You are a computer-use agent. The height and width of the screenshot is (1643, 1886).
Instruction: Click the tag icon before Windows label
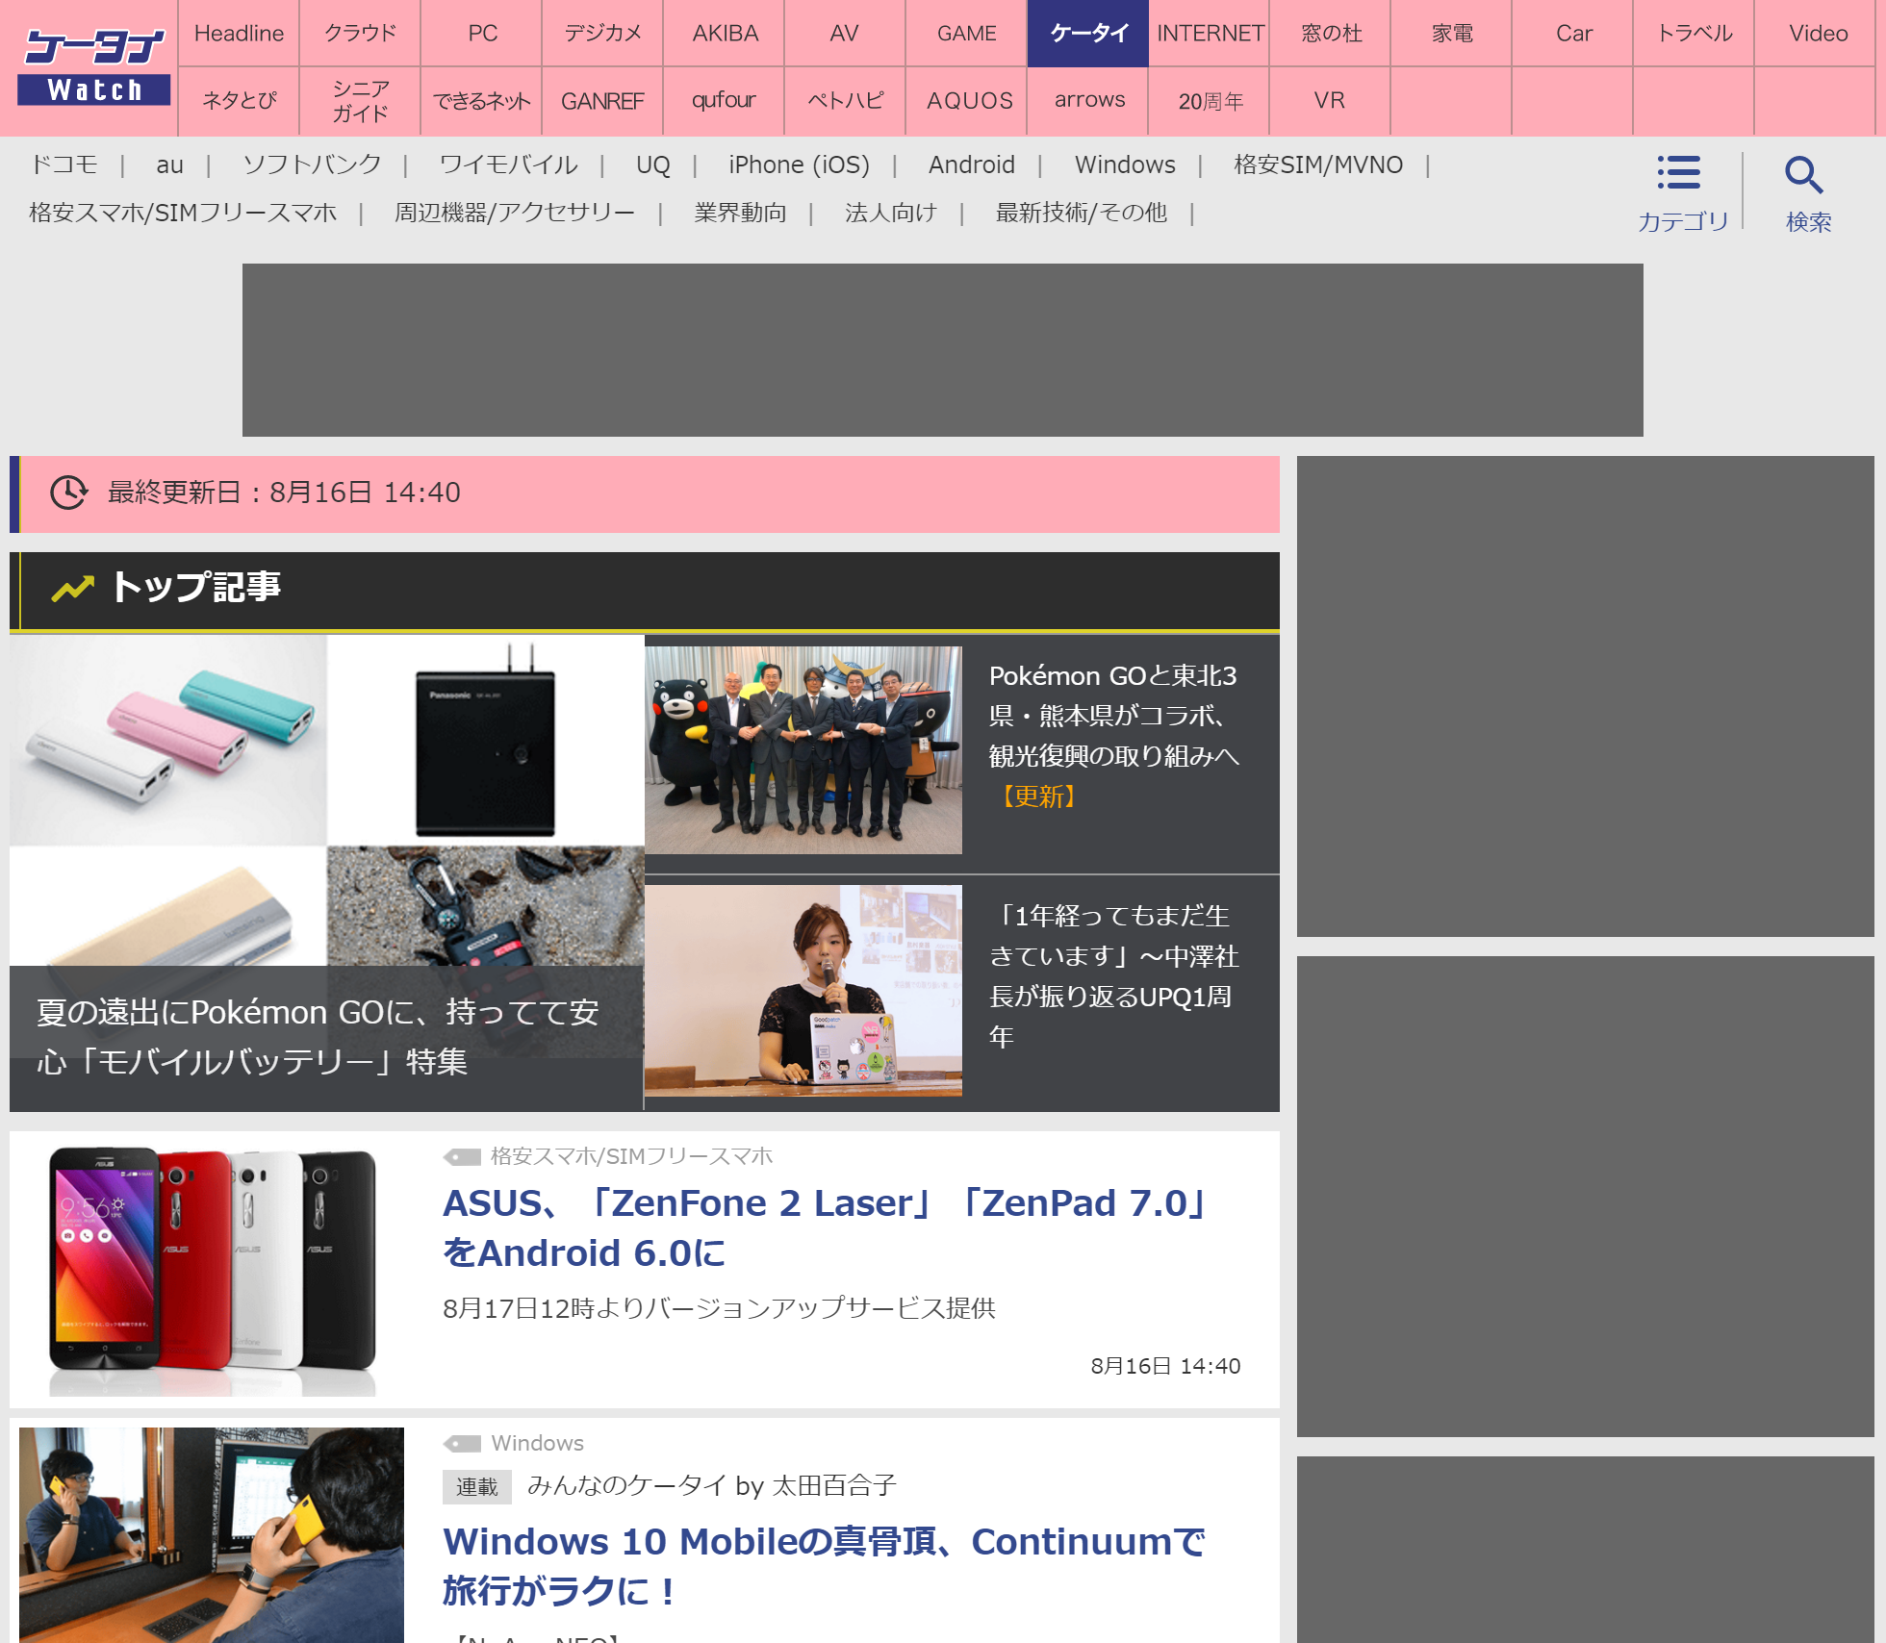pyautogui.click(x=462, y=1443)
